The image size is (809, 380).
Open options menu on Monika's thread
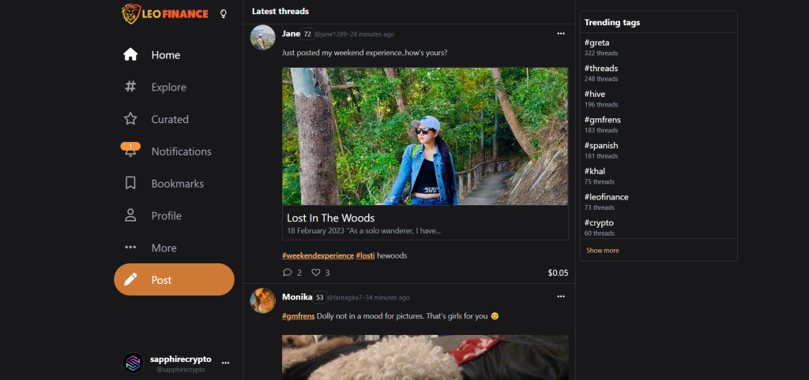point(561,296)
